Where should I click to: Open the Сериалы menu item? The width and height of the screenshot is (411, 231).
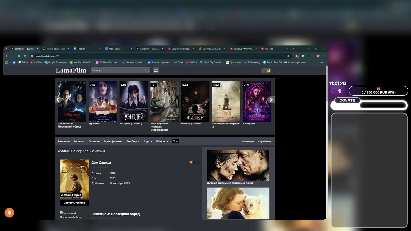(94, 141)
